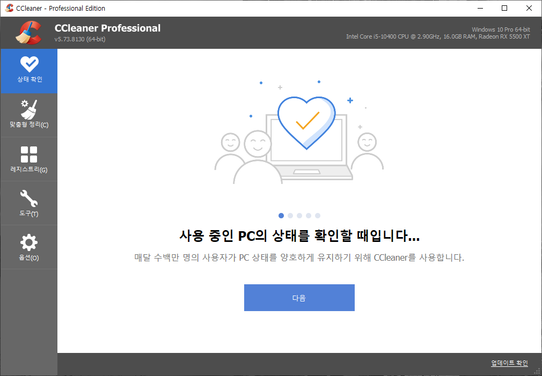Select the first carousel page dot
The image size is (542, 376).
point(281,216)
